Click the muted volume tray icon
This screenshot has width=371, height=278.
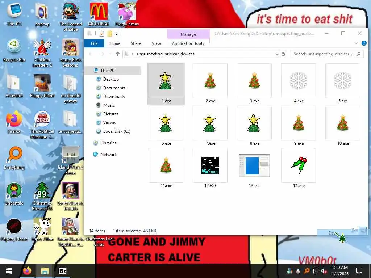tap(324, 271)
